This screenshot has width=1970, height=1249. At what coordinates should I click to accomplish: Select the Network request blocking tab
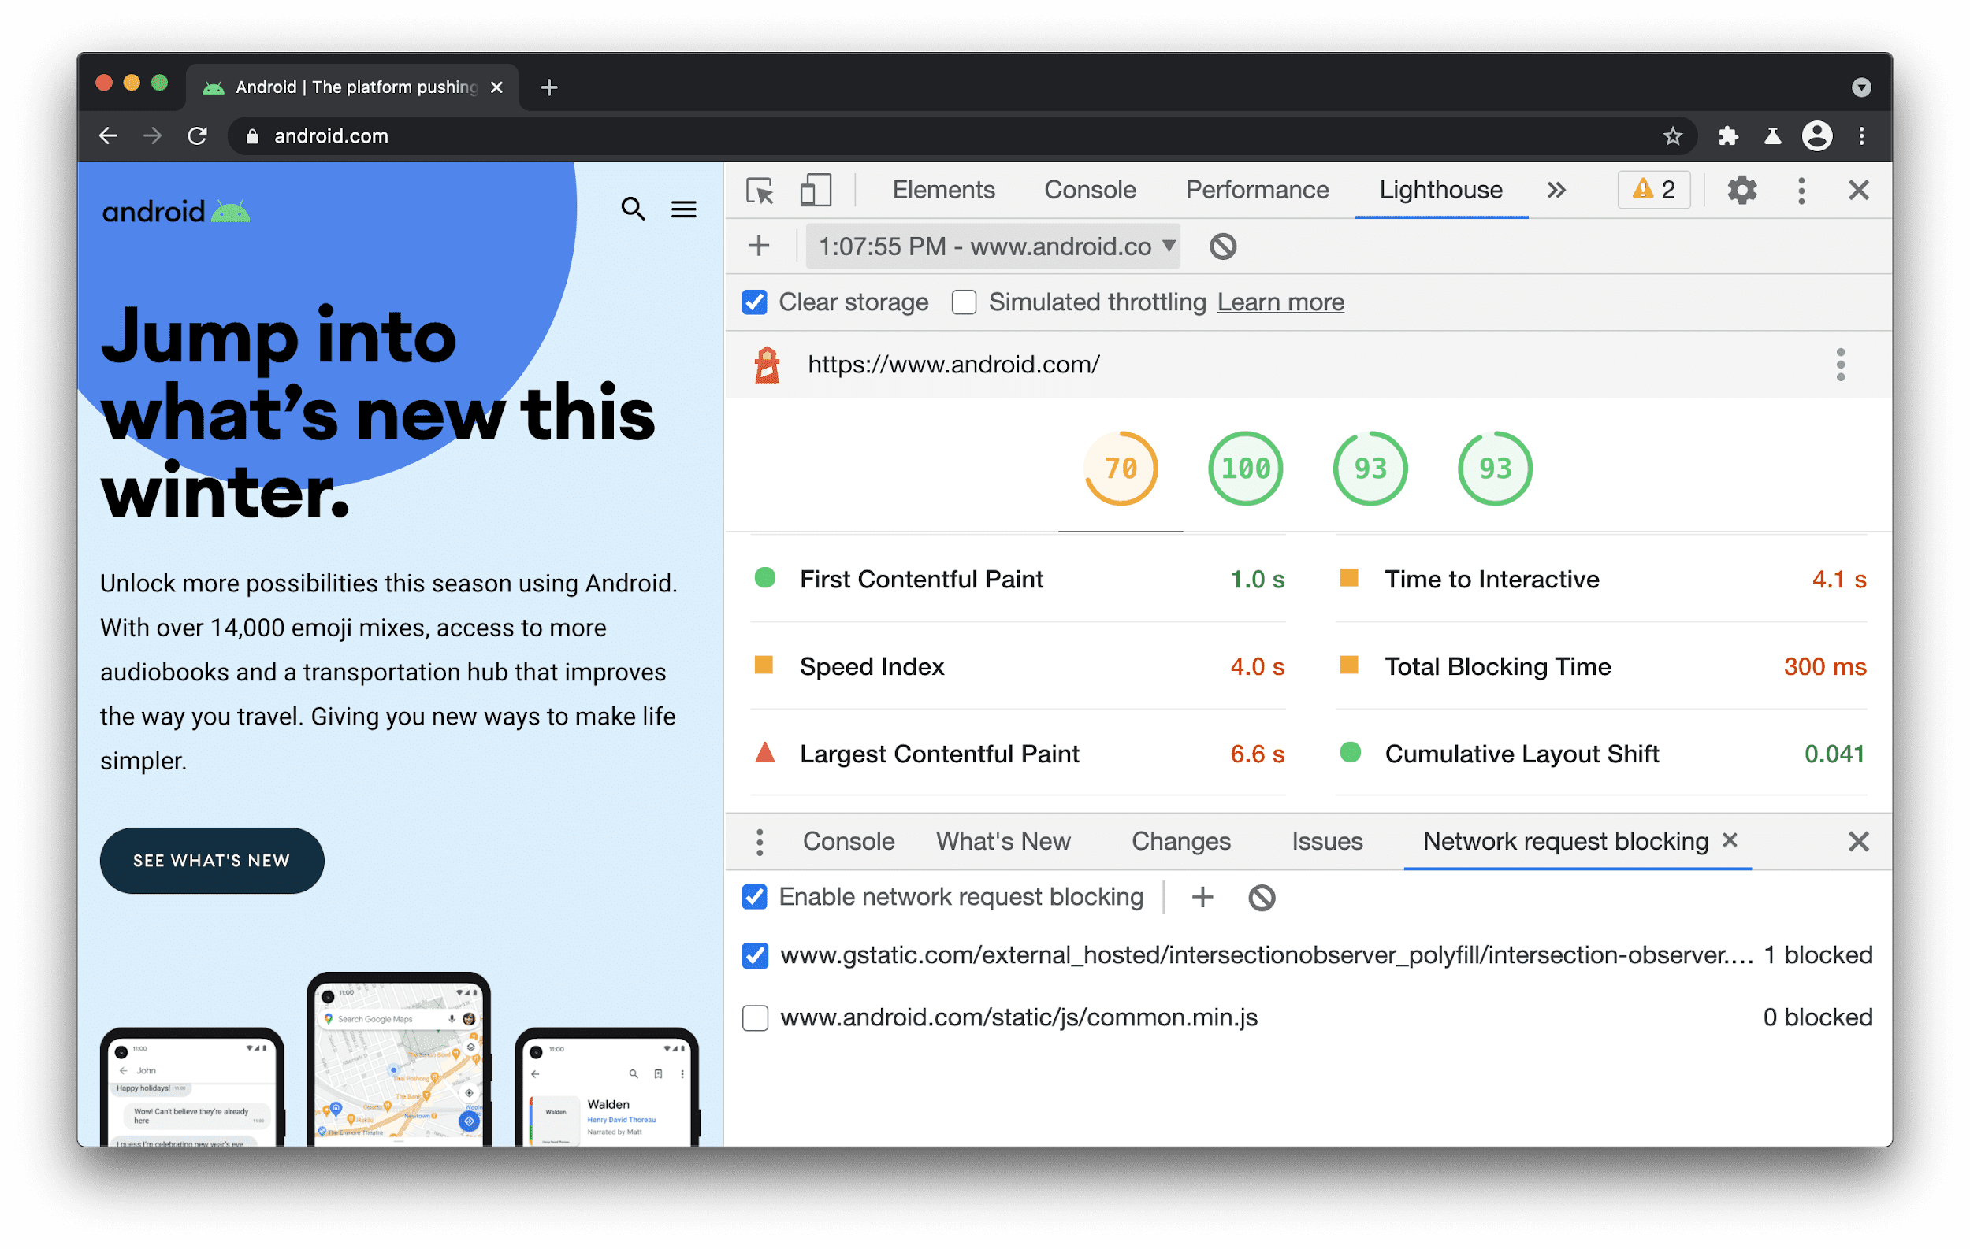(1565, 839)
